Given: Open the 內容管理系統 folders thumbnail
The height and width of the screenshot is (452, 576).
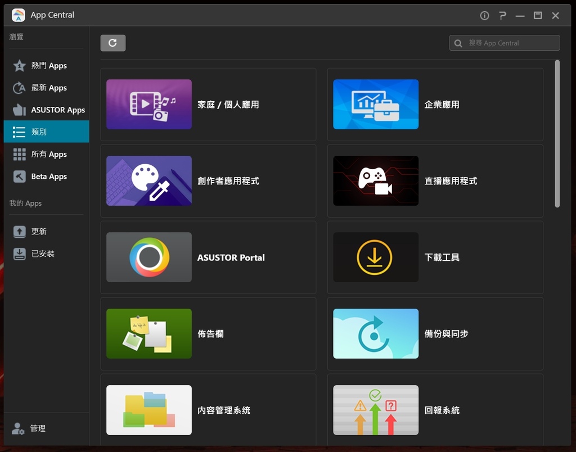Looking at the screenshot, I should point(148,410).
